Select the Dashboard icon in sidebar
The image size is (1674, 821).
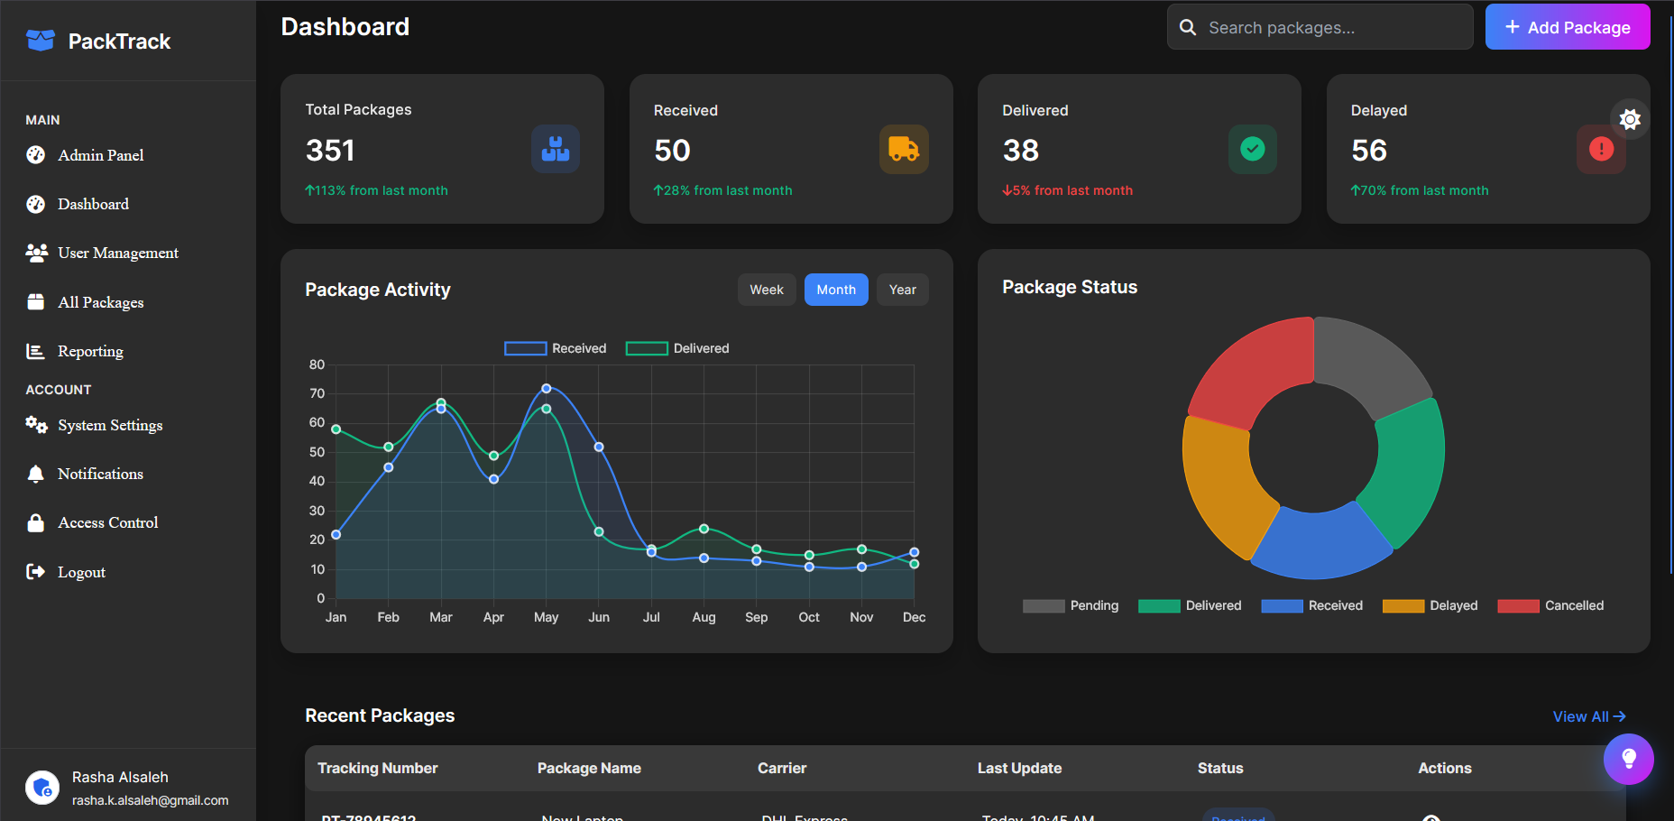coord(36,204)
